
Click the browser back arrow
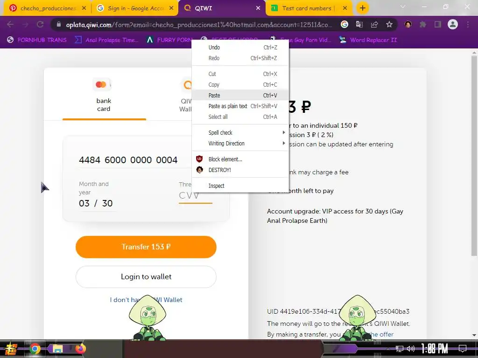tap(10, 24)
